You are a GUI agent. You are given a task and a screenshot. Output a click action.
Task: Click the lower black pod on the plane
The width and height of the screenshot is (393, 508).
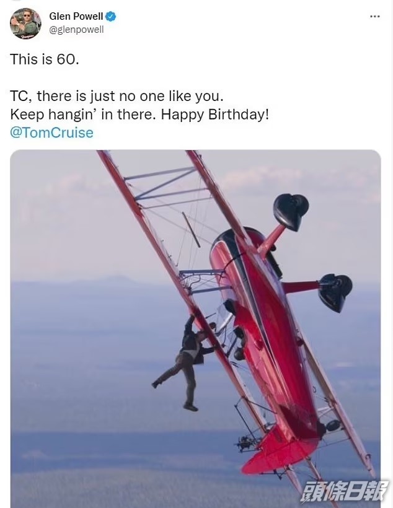(335, 293)
